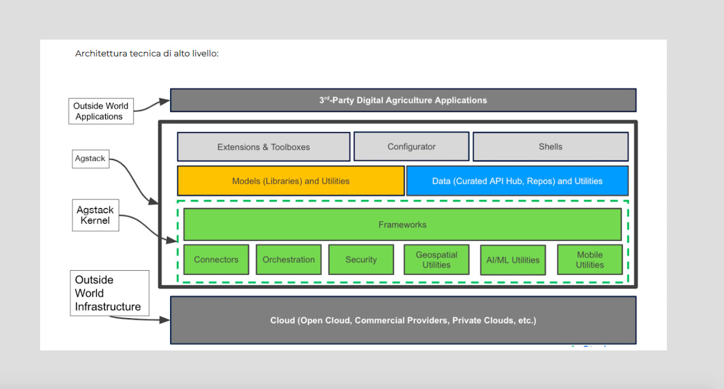
Task: Select the Orchestration component
Action: 288,259
